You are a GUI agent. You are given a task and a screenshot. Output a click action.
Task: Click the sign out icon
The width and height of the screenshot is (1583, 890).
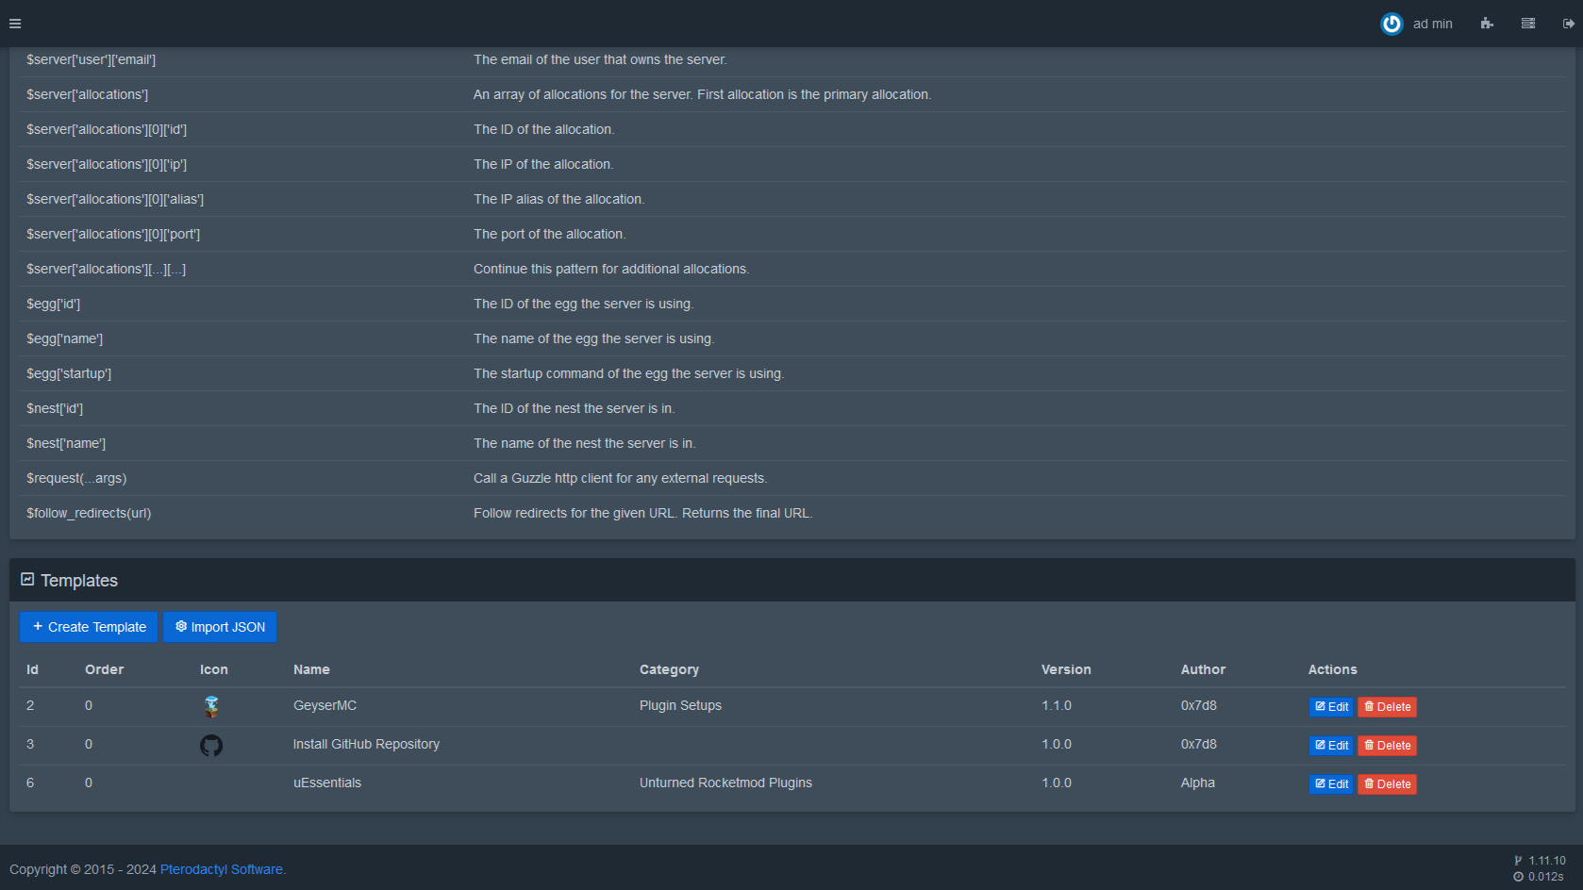(x=1568, y=24)
